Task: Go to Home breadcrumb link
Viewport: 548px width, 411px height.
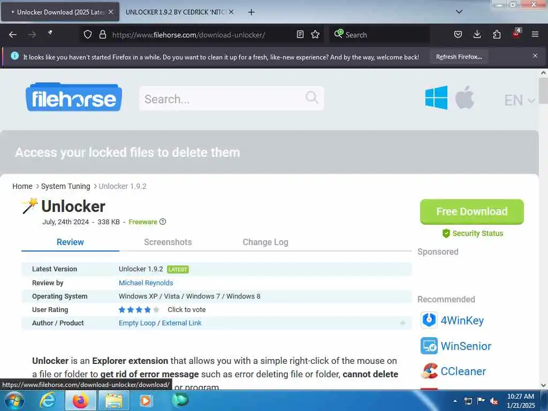Action: [x=22, y=186]
